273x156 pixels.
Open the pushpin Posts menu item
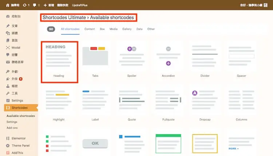(x=12, y=26)
